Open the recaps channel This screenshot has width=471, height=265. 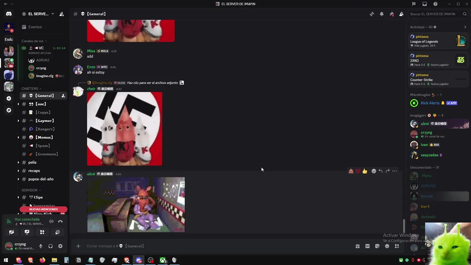click(43, 171)
